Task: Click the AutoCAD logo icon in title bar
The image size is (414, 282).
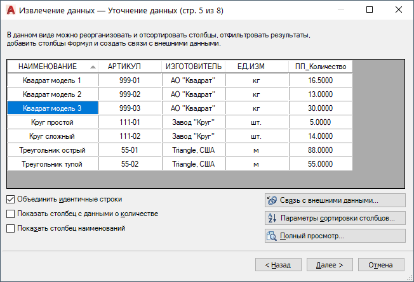Action: [11, 10]
